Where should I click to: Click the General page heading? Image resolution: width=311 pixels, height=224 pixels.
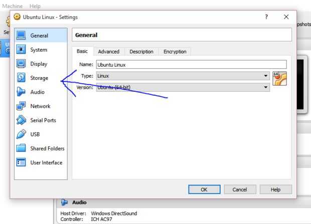[x=86, y=35]
